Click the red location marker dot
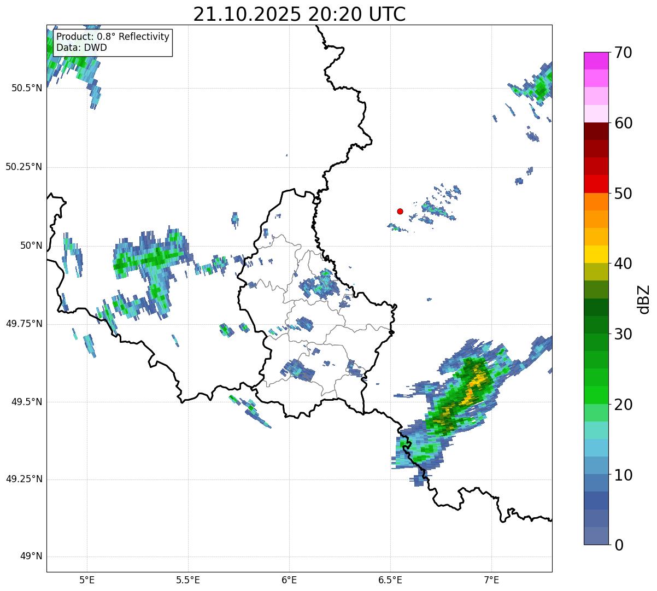Image resolution: width=657 pixels, height=591 pixels. pyautogui.click(x=400, y=211)
